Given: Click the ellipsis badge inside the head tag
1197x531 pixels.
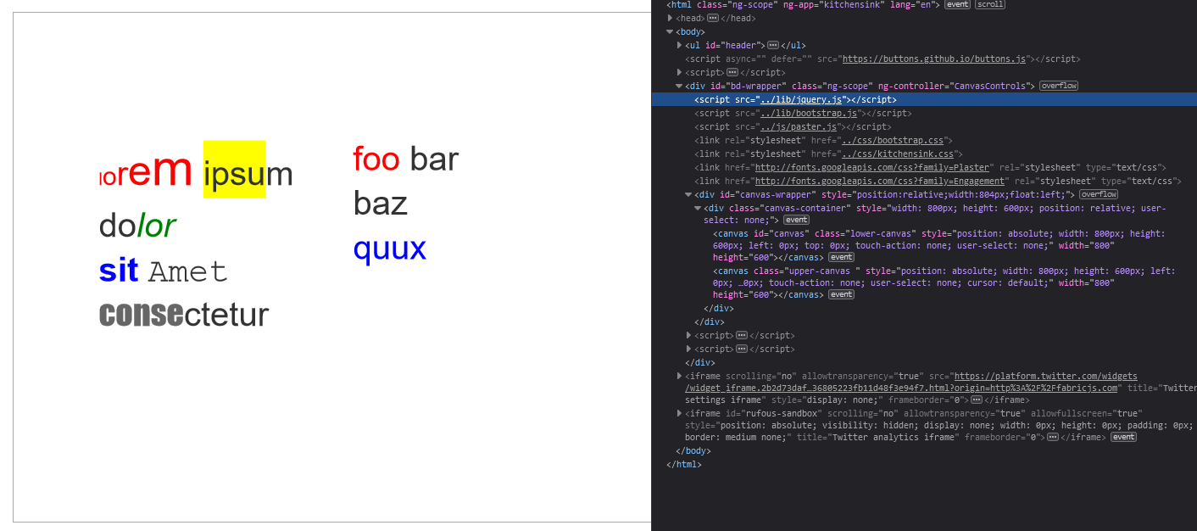Looking at the screenshot, I should pos(713,18).
